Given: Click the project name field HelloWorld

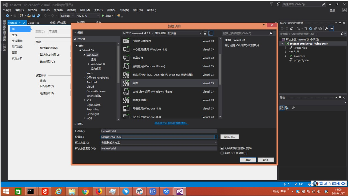Looking at the screenshot, I should tap(159, 131).
